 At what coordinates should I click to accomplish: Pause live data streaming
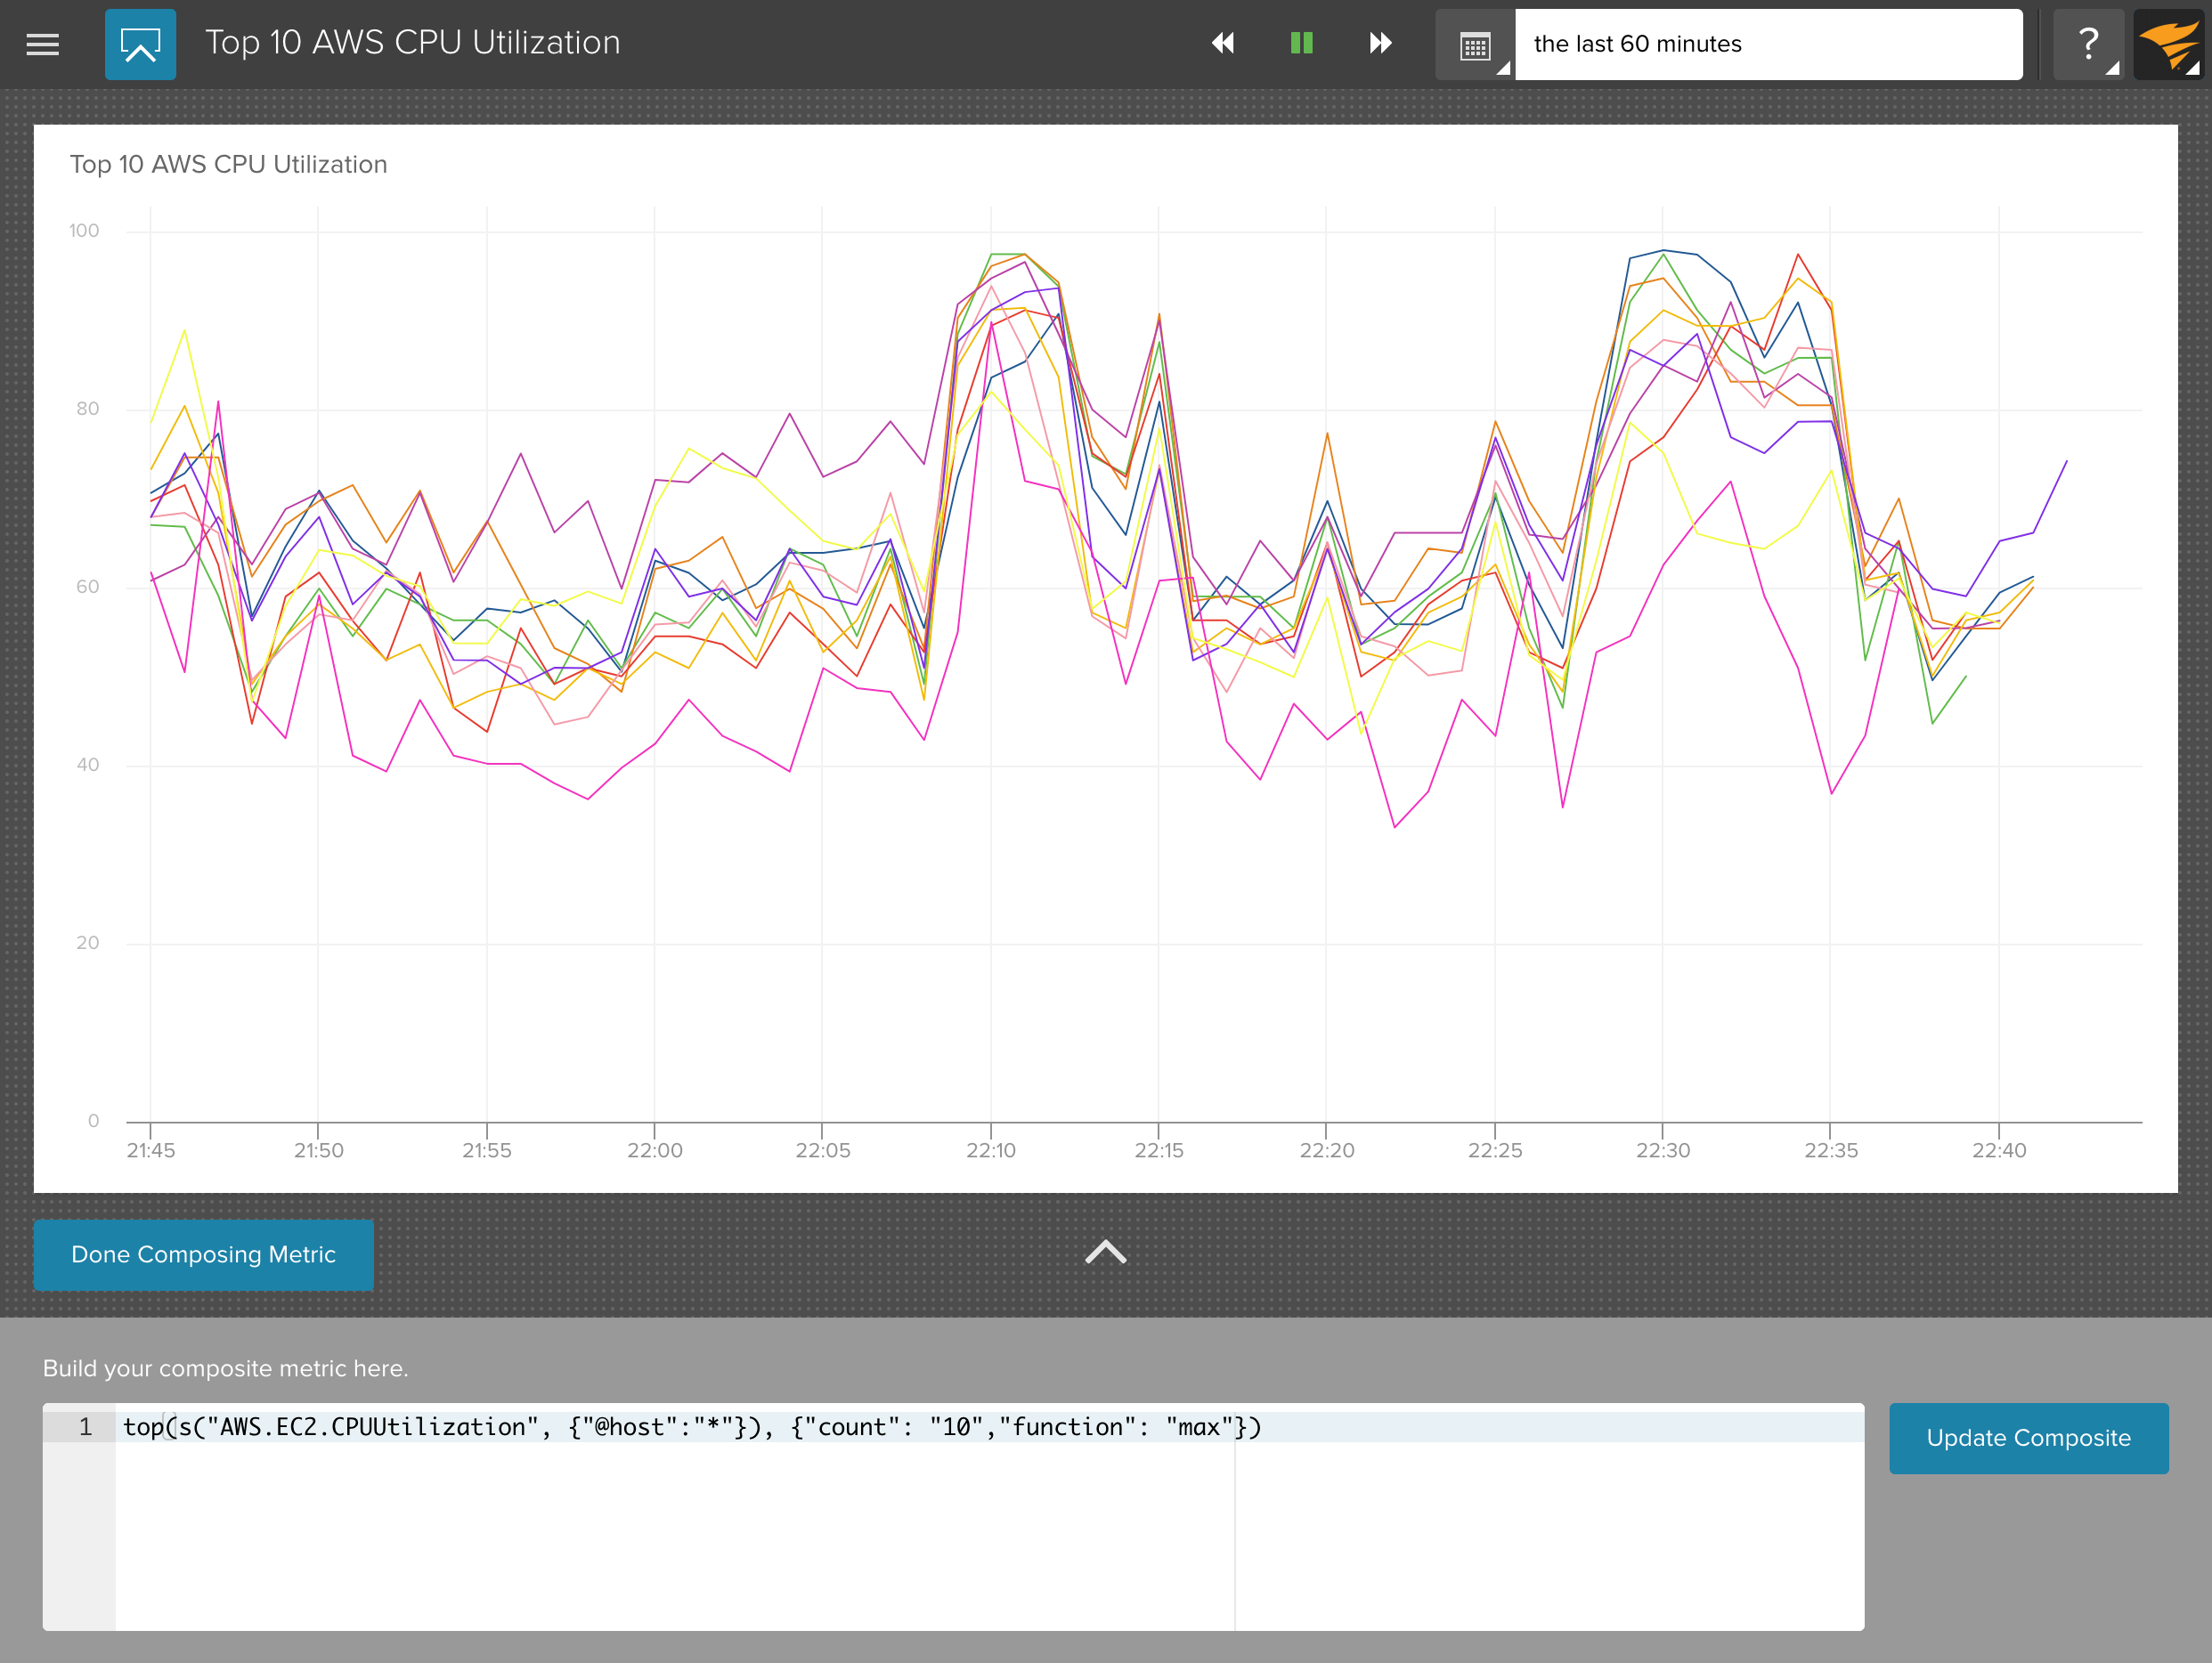click(x=1301, y=43)
